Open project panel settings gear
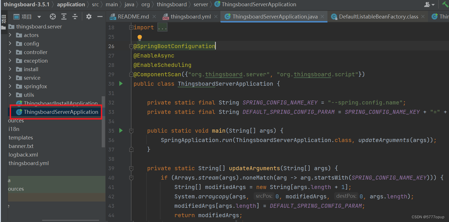 point(89,17)
